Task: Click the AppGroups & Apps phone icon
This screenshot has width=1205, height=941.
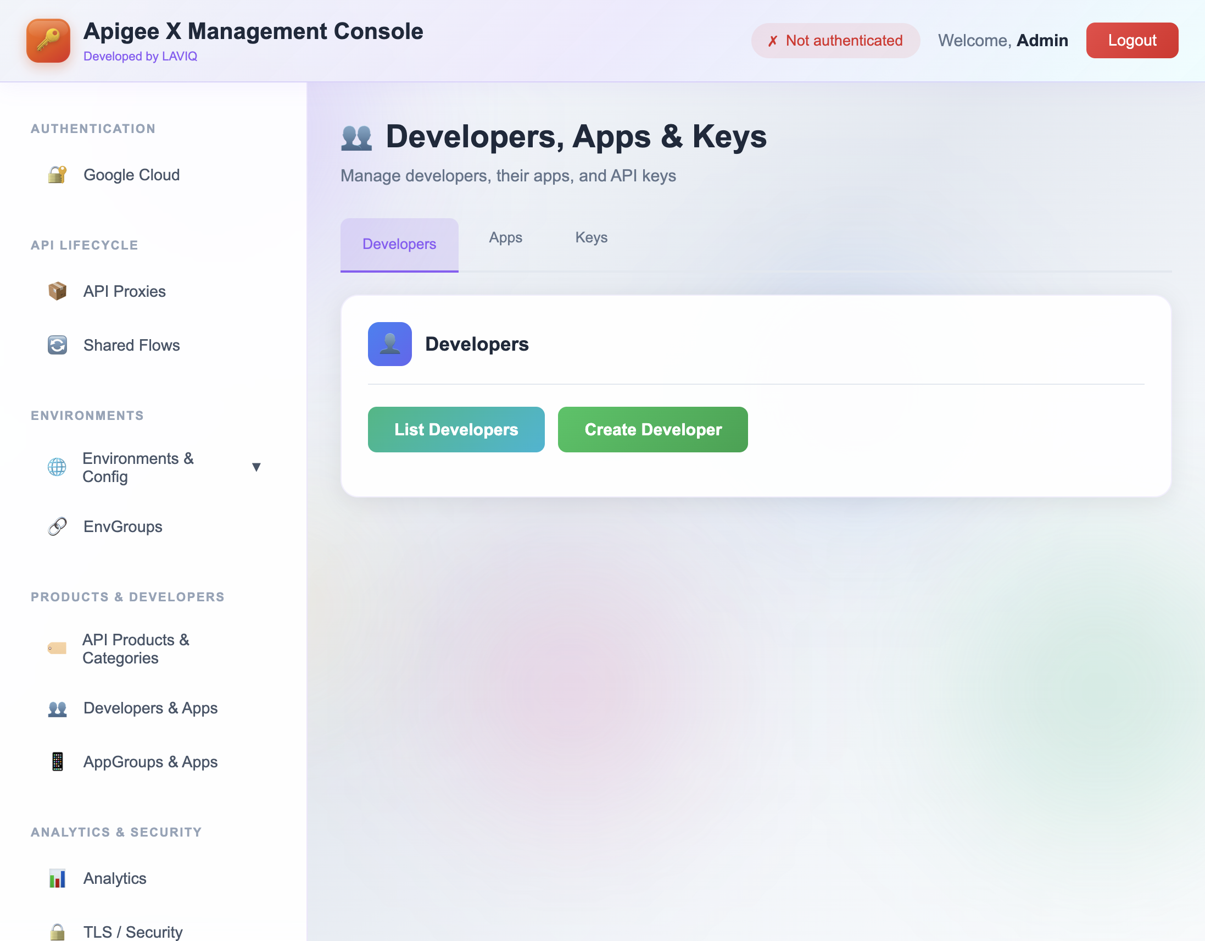Action: click(57, 761)
